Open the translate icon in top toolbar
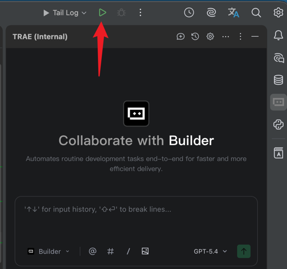This screenshot has height=269, width=287. (x=233, y=13)
